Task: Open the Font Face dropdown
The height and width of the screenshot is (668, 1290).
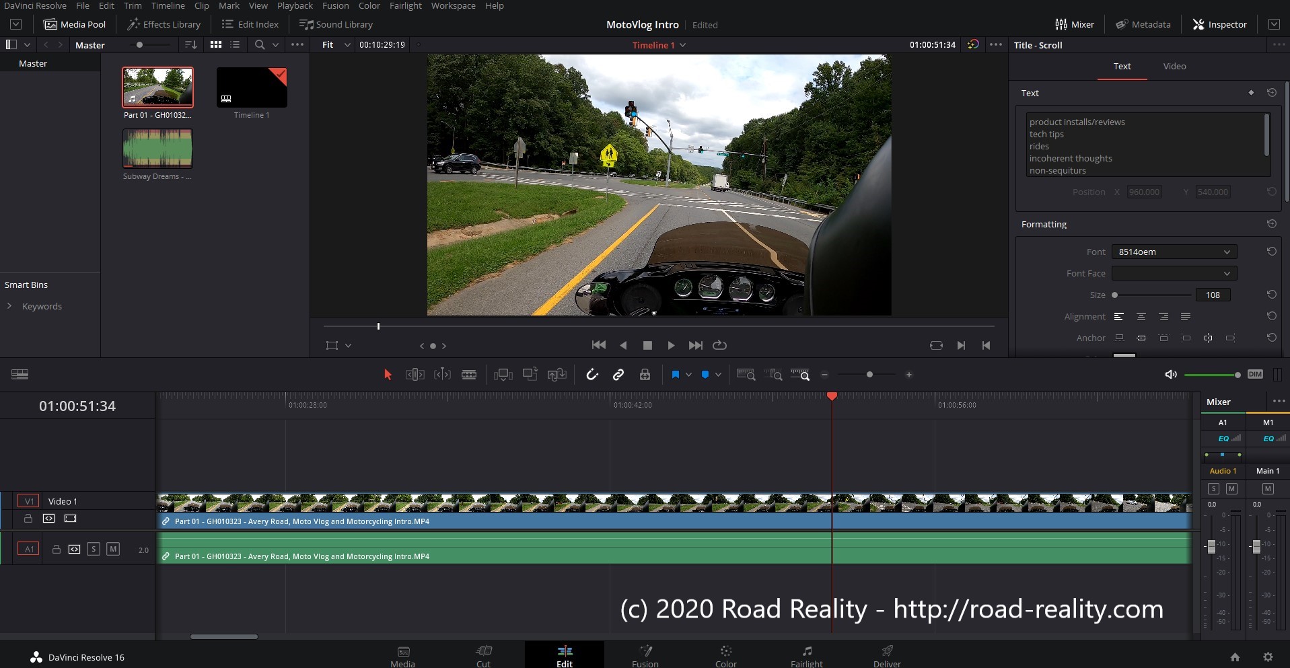Action: [1174, 273]
